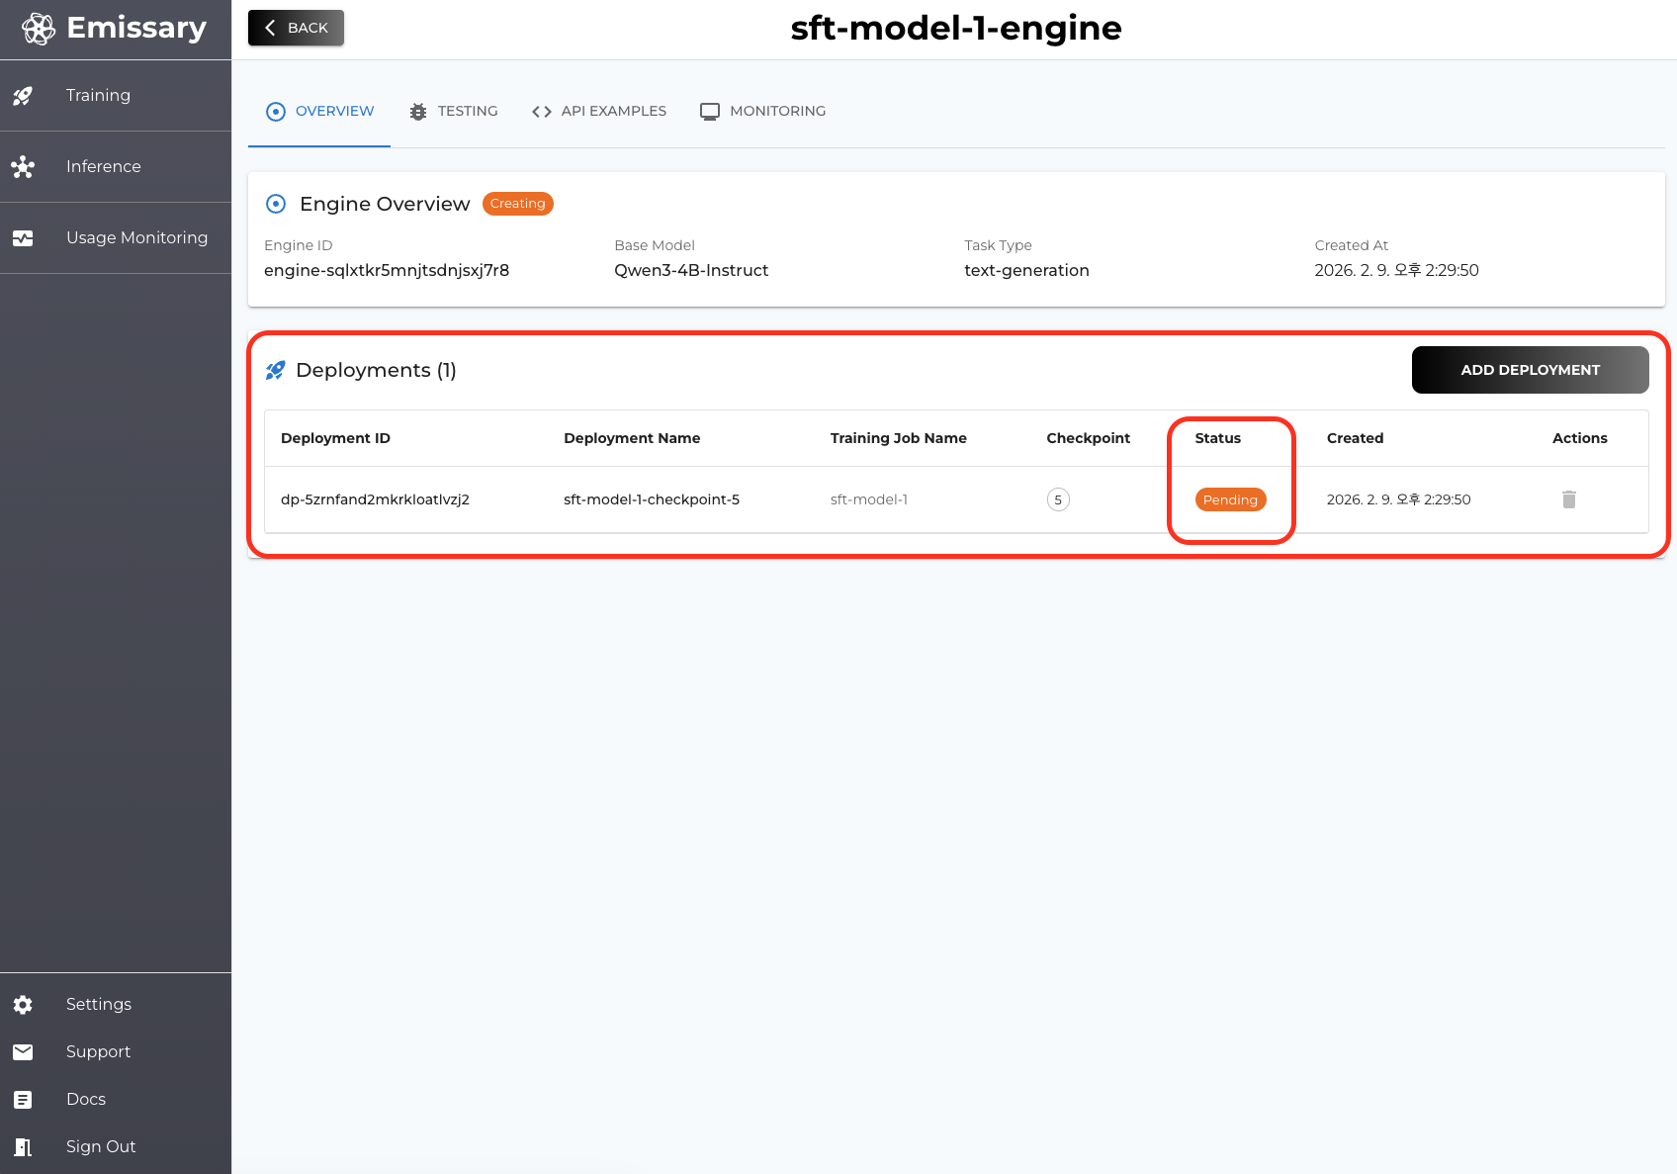Click the Docs document icon
The image size is (1677, 1174).
point(23,1100)
